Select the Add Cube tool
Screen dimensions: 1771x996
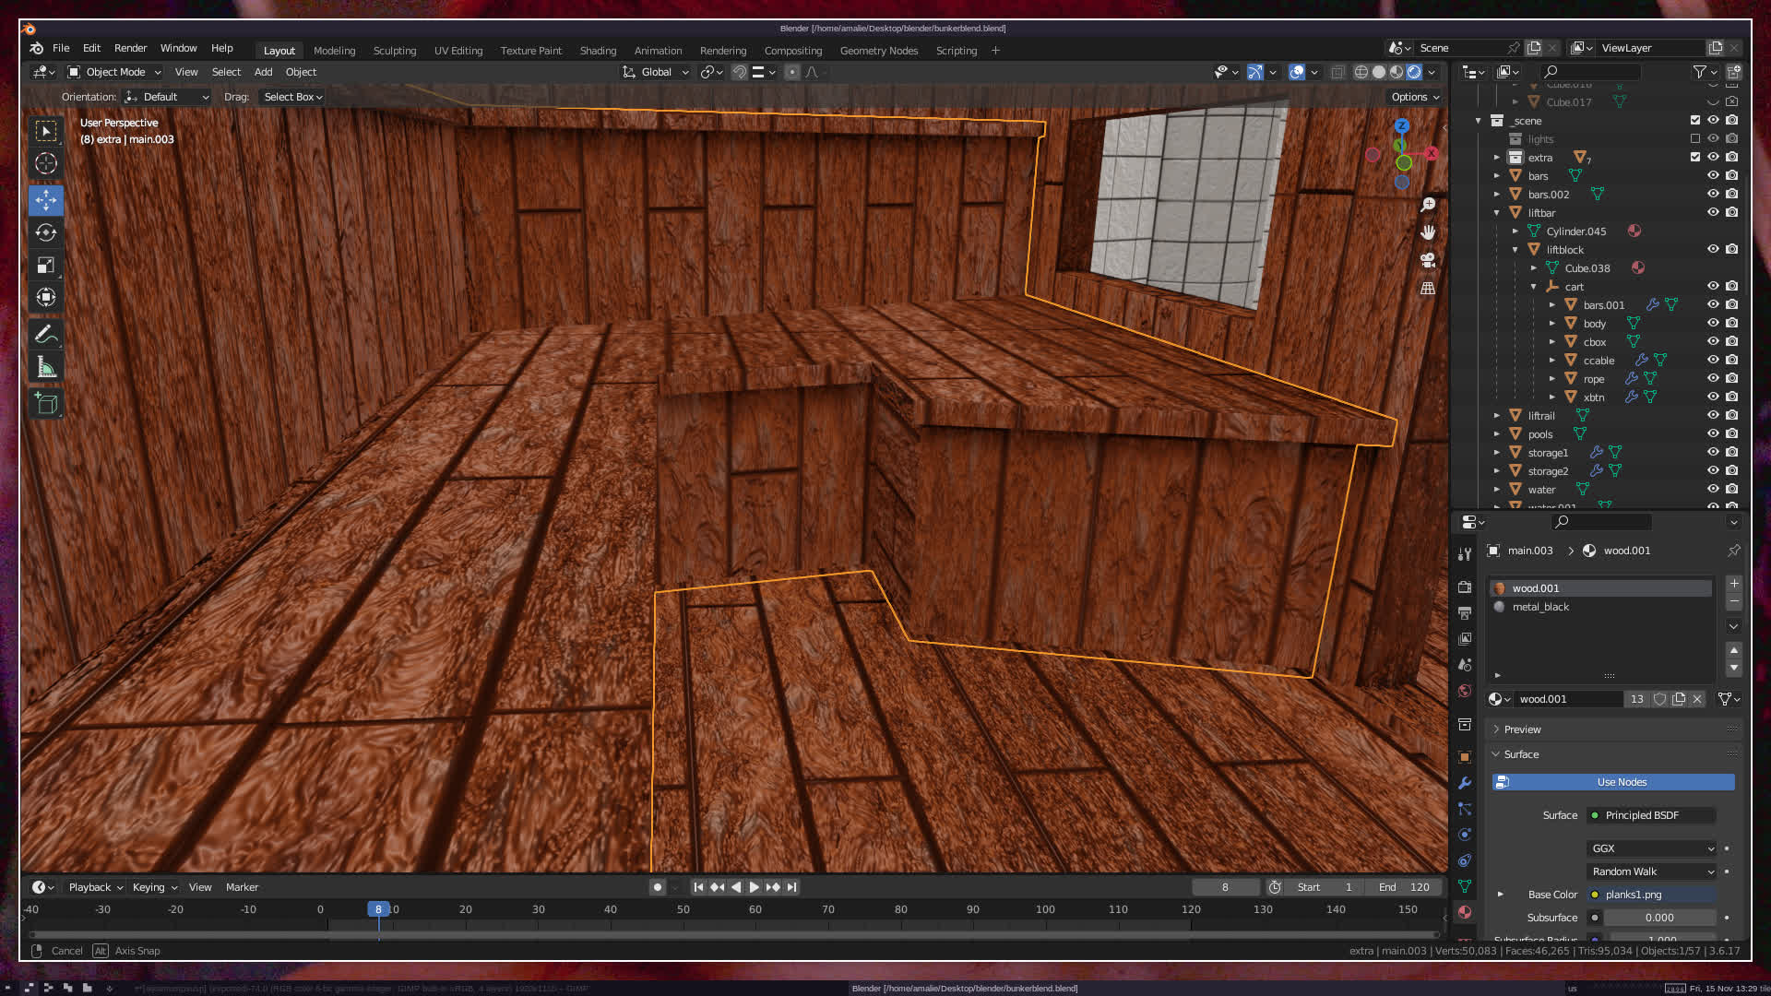pyautogui.click(x=46, y=403)
